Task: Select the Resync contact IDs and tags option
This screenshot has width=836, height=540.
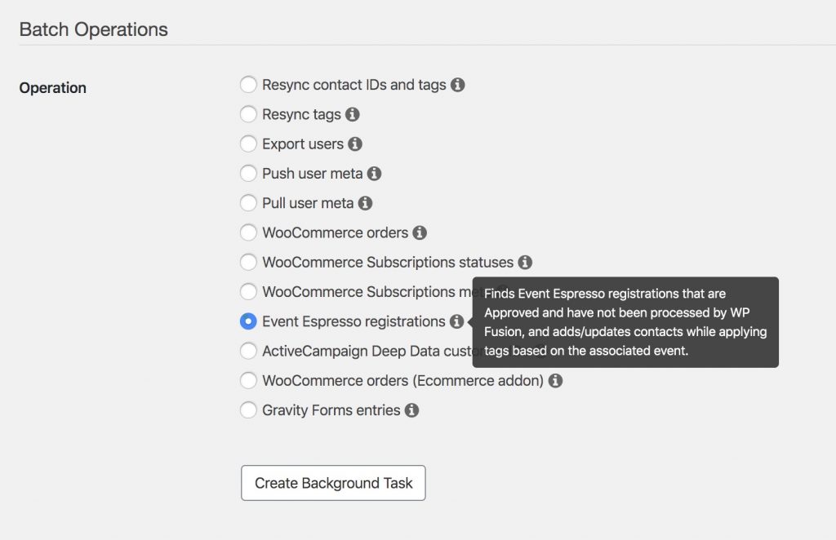Action: coord(248,85)
